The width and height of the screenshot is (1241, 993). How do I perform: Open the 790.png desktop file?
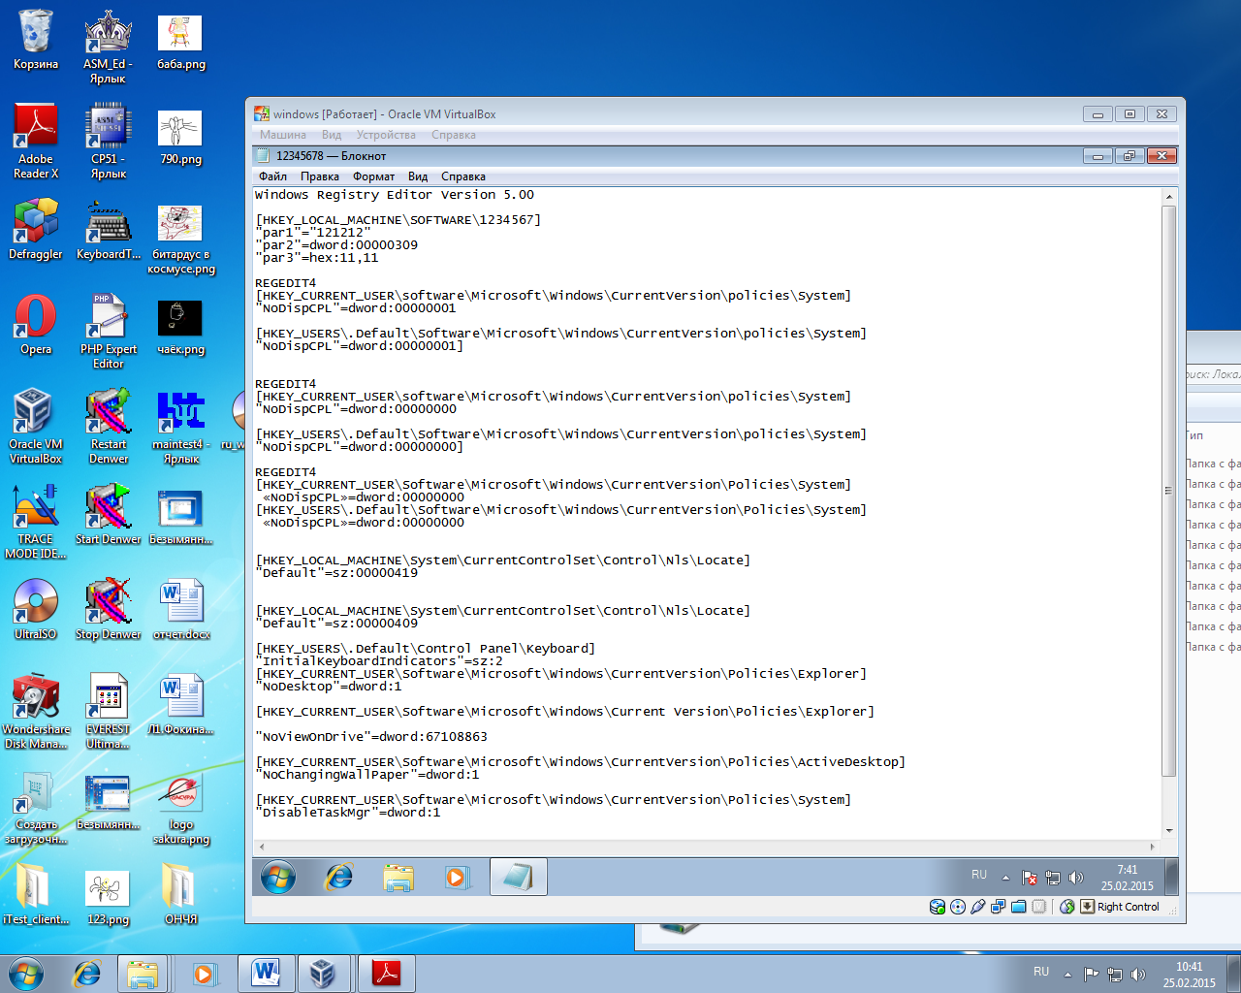pyautogui.click(x=180, y=136)
